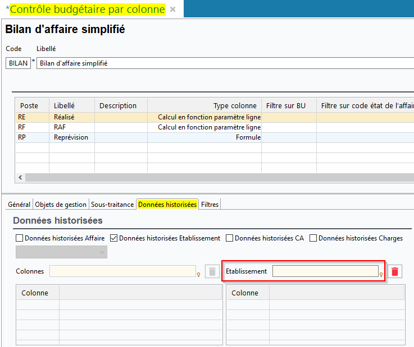Select the RF row cell

point(33,127)
